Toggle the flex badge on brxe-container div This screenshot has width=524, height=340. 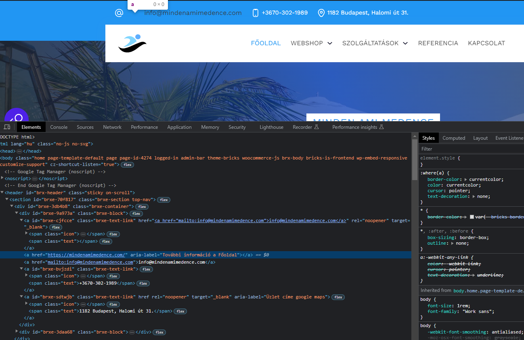click(x=142, y=206)
